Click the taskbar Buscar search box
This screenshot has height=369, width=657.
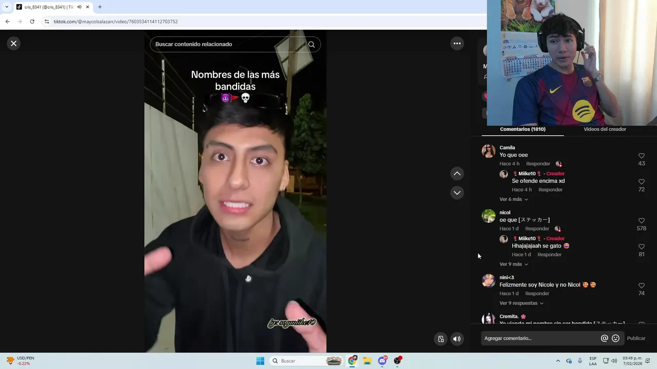click(x=306, y=361)
